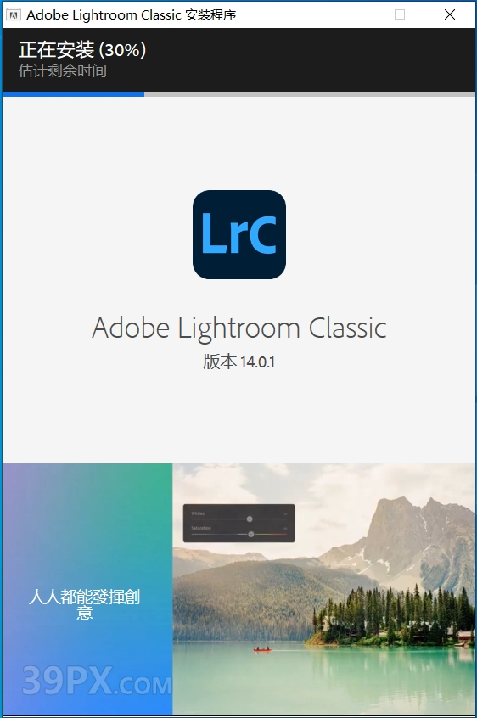Click the Saturation slider handle in preview
The width and height of the screenshot is (477, 718).
(251, 534)
